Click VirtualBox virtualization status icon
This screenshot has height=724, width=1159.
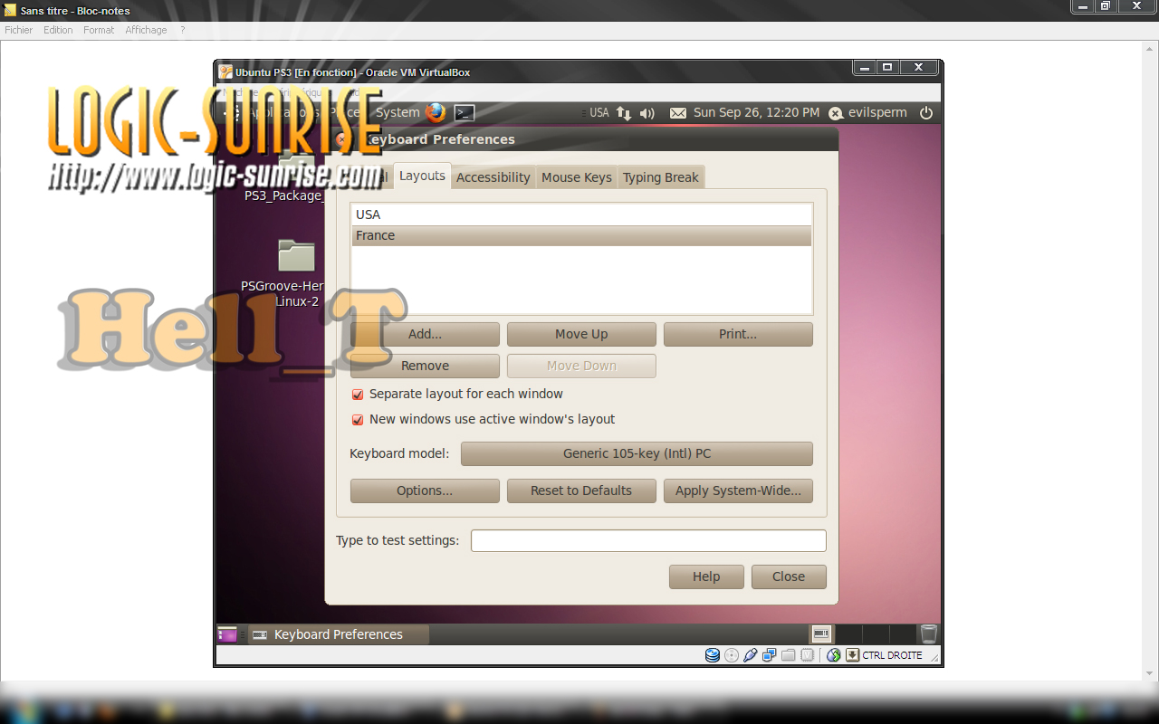[x=807, y=655]
